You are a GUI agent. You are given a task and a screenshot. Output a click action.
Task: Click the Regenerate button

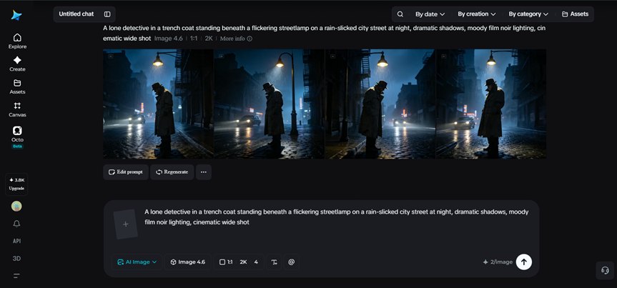pos(172,172)
